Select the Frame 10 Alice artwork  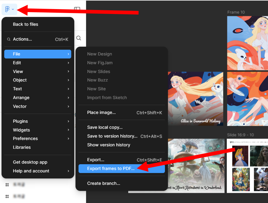(x=247, y=43)
